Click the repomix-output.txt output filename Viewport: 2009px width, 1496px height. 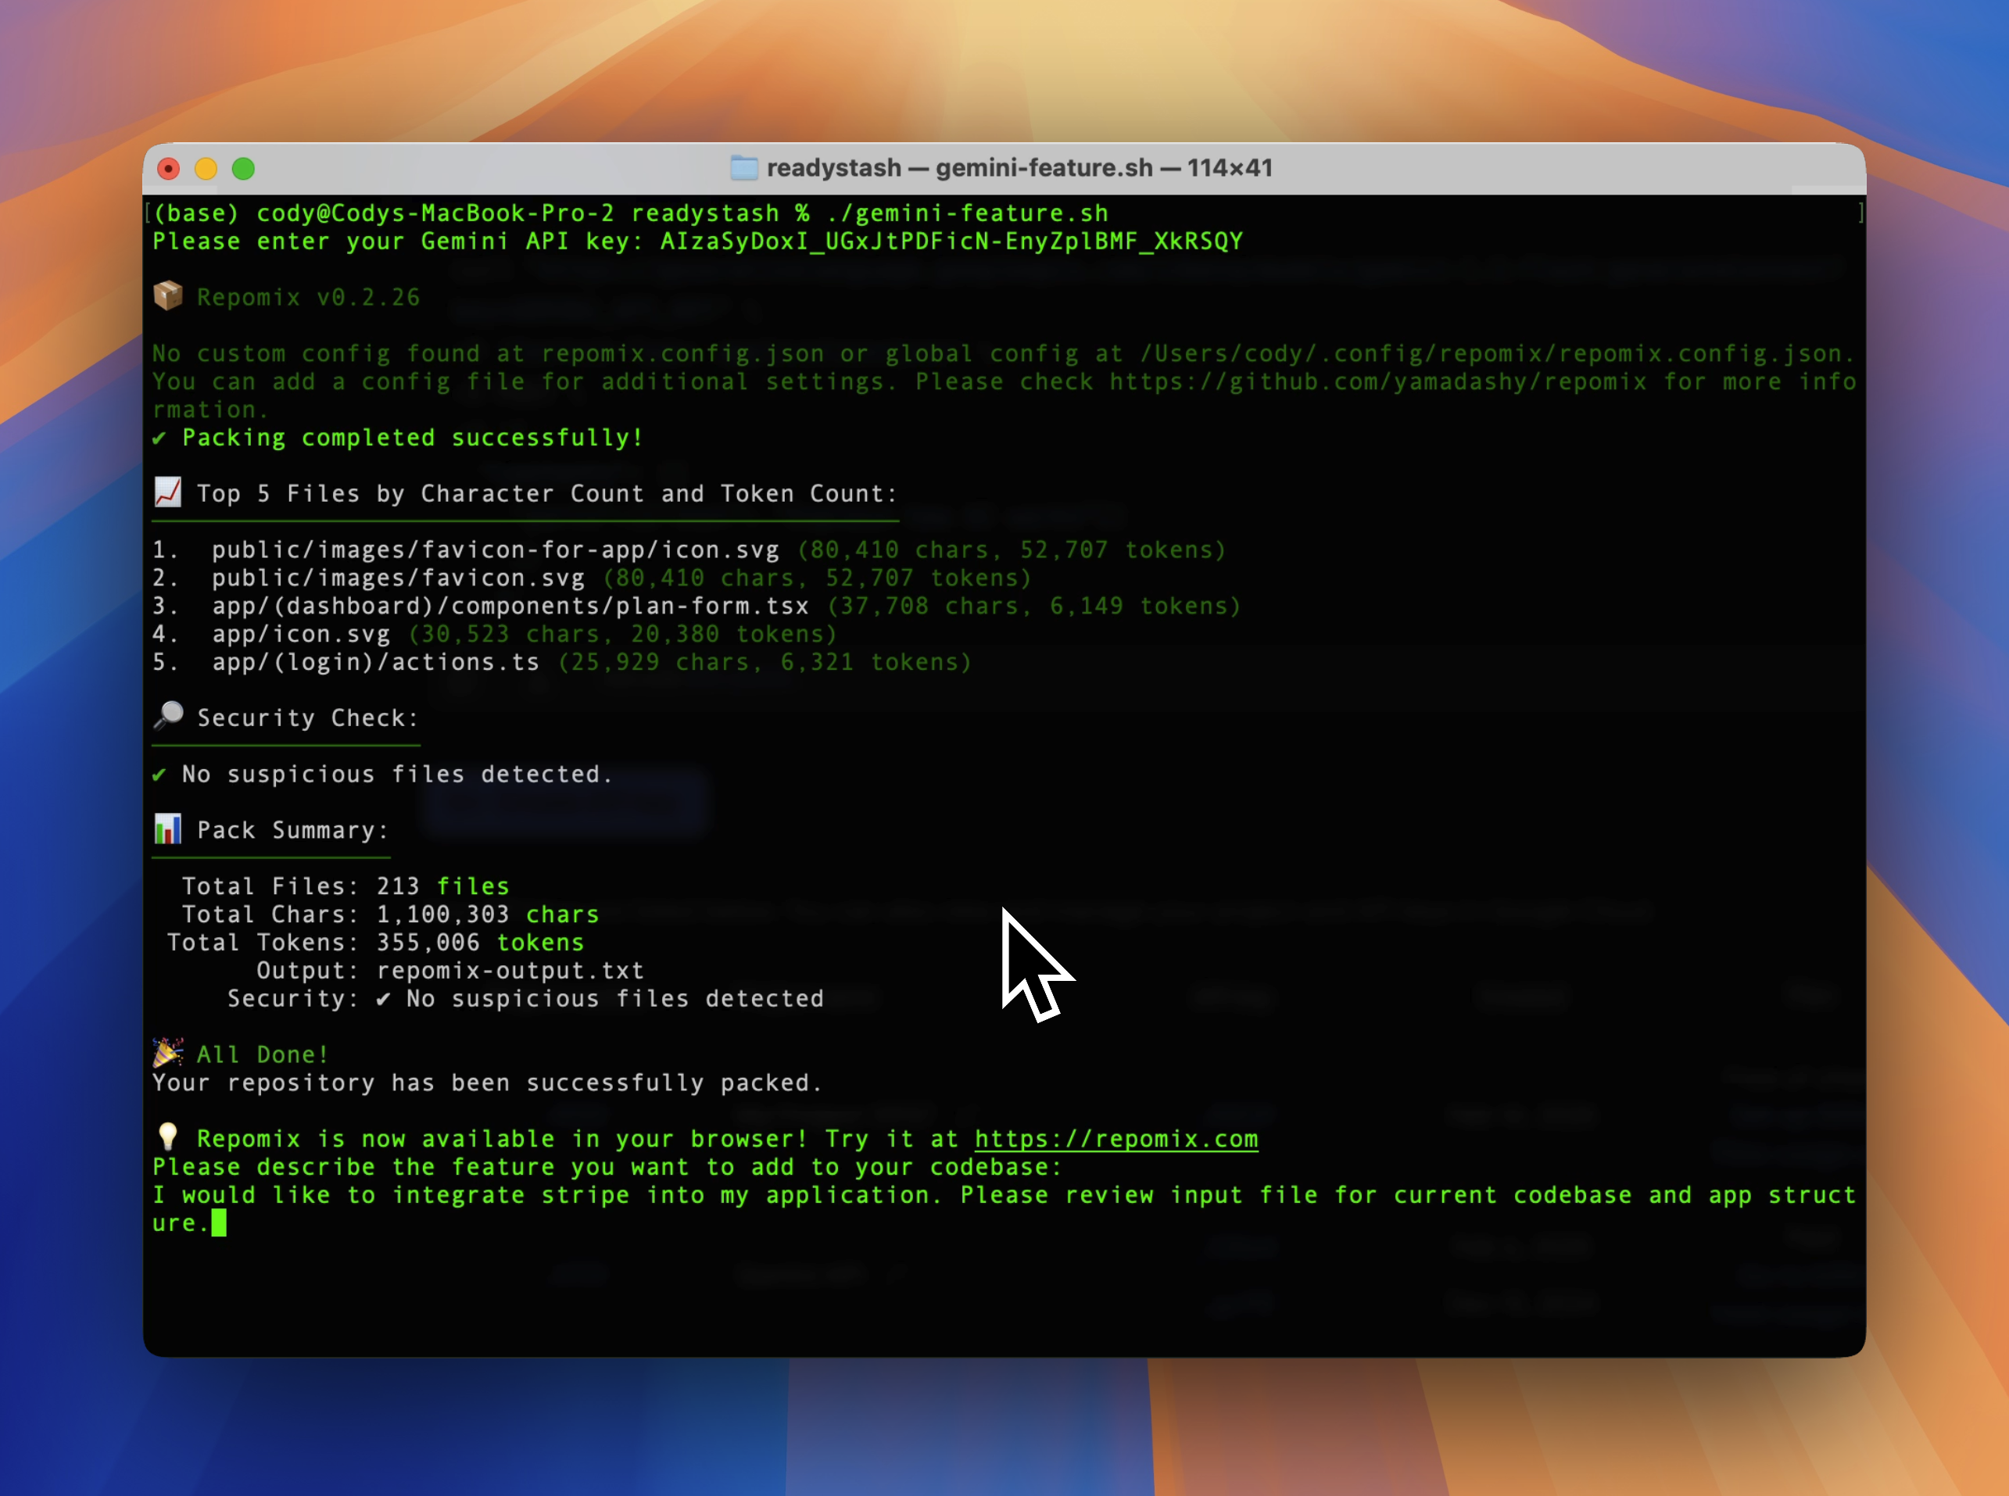[x=510, y=970]
